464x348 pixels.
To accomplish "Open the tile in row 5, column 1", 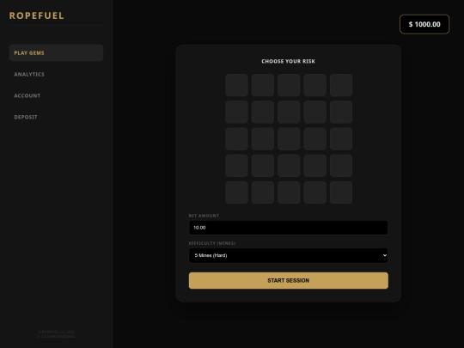I will tap(237, 192).
